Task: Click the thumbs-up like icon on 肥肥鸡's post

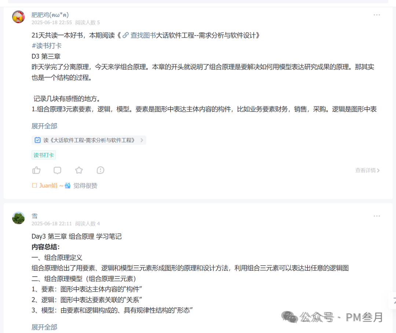Action: (36, 170)
